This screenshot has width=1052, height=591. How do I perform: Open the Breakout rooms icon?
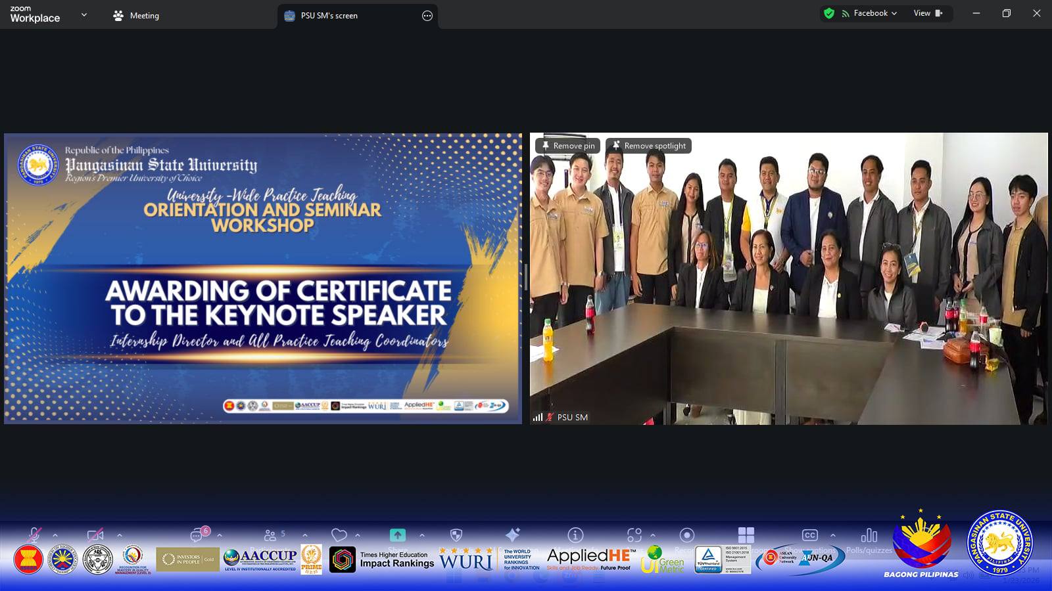[746, 535]
